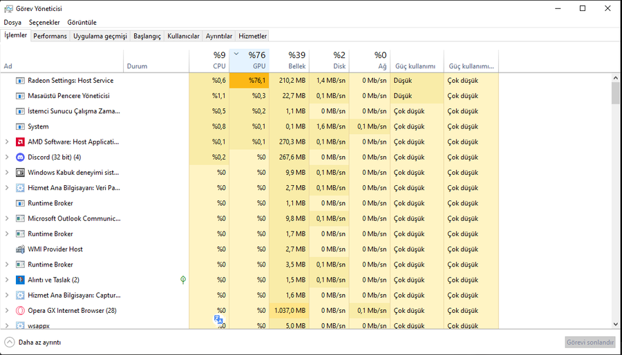The image size is (622, 355).
Task: Select the 3,5 MB memory cell
Action: pos(289,265)
